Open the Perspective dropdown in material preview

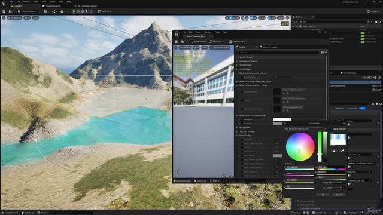[x=185, y=48]
